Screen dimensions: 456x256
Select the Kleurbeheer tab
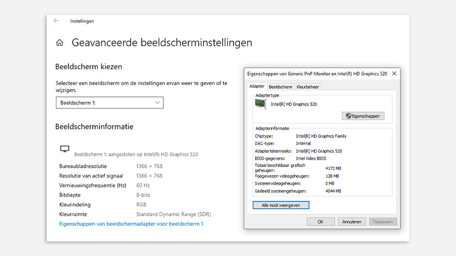tap(308, 87)
